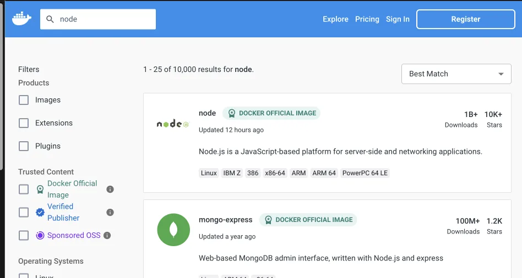The width and height of the screenshot is (522, 278).
Task: Enable the Images filter checkbox
Action: (x=24, y=100)
